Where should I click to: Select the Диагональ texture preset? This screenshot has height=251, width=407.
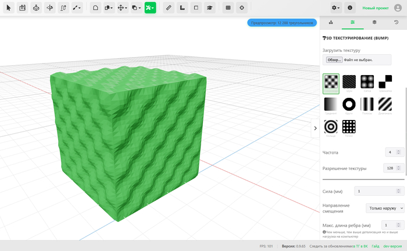(x=385, y=106)
